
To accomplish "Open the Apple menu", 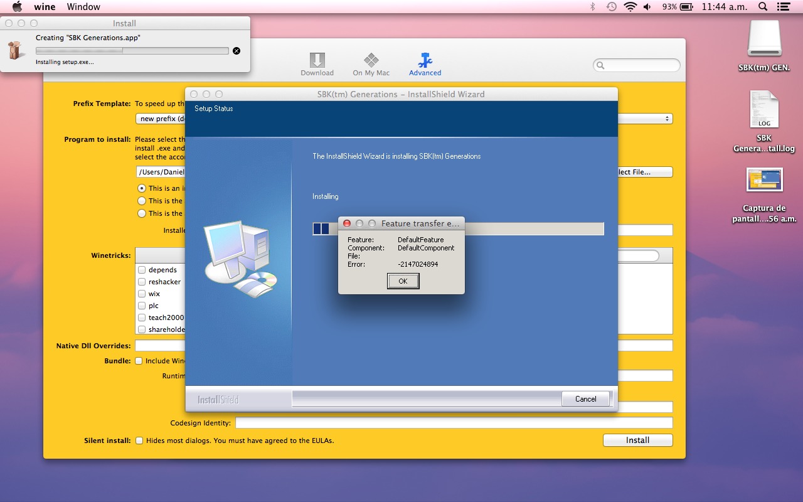I will (x=17, y=7).
